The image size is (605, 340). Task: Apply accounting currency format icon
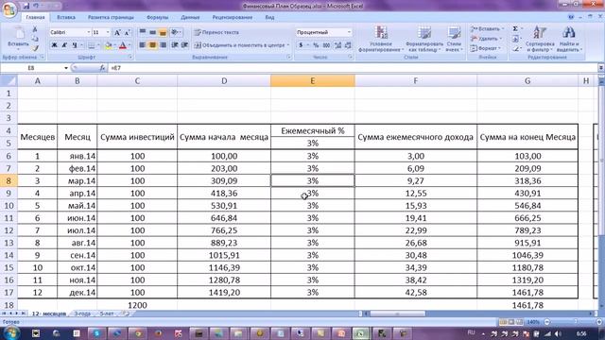pos(301,45)
